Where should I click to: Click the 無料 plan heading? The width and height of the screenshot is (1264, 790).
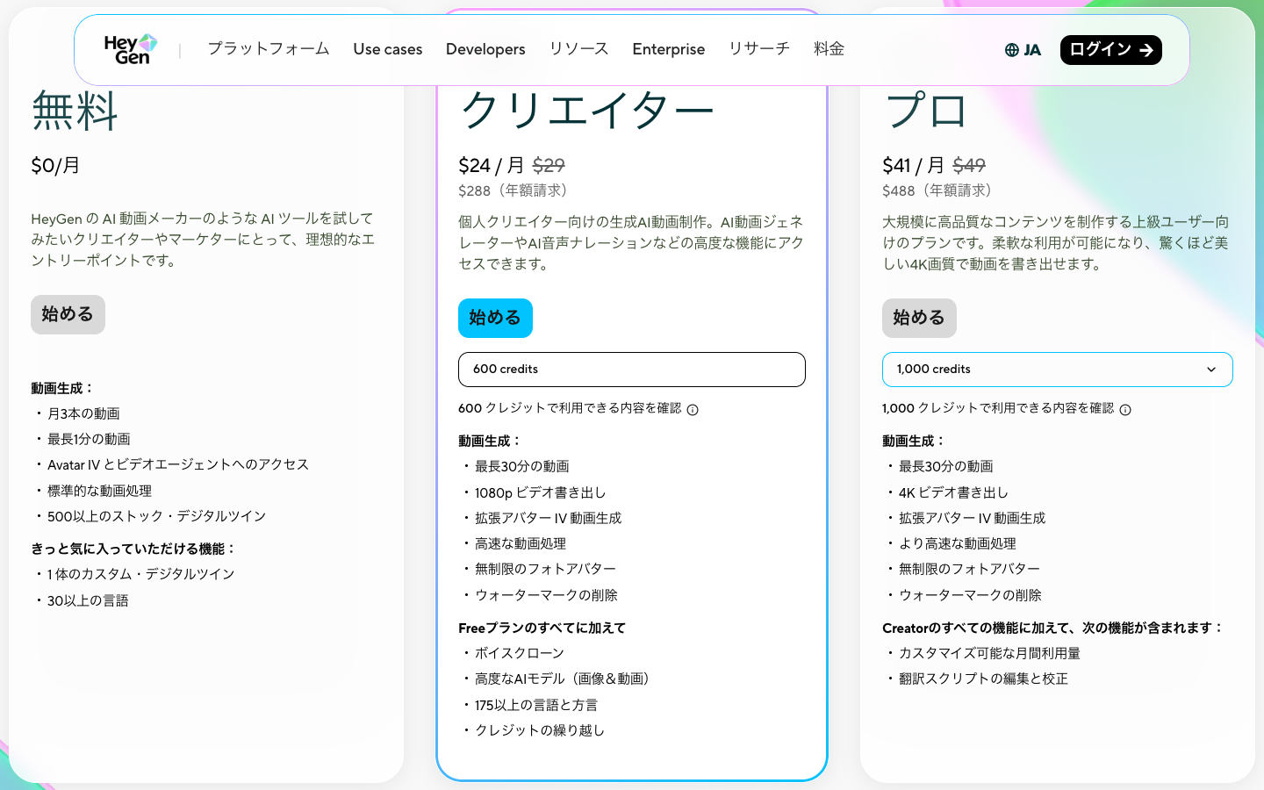[x=75, y=111]
